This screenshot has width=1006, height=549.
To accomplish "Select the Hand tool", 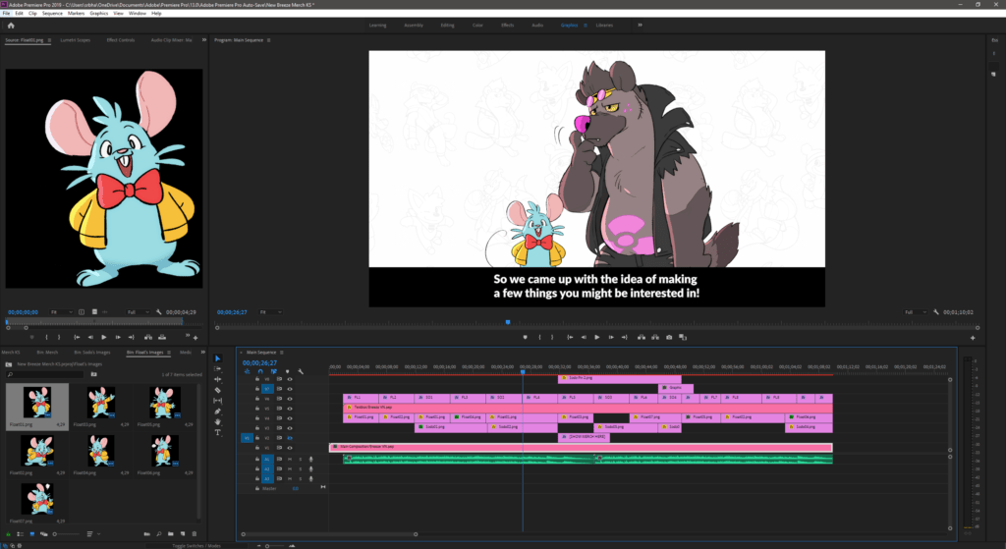I will click(217, 421).
